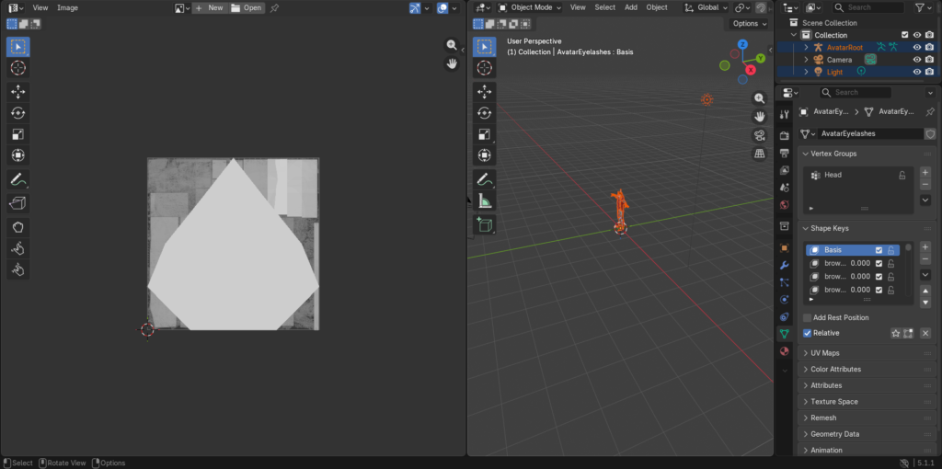Select the Move tool in 3D viewport
The height and width of the screenshot is (469, 942).
click(x=484, y=92)
